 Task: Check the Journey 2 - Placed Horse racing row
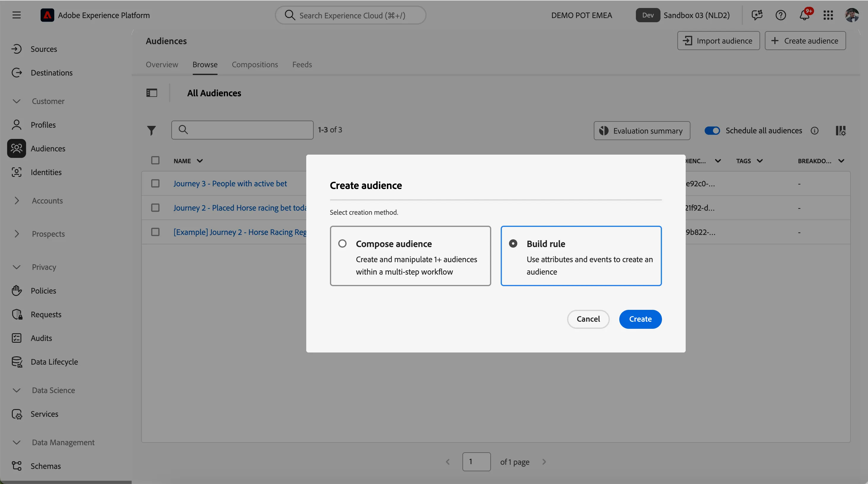pos(155,208)
